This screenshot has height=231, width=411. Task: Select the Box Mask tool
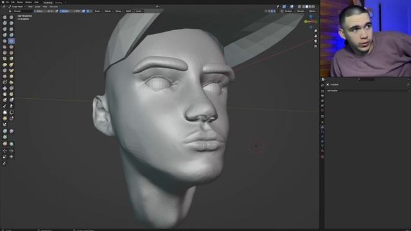(5, 112)
